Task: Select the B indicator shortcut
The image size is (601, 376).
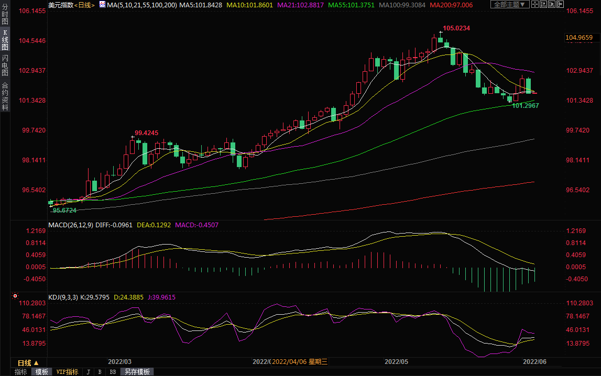Action: [x=100, y=372]
